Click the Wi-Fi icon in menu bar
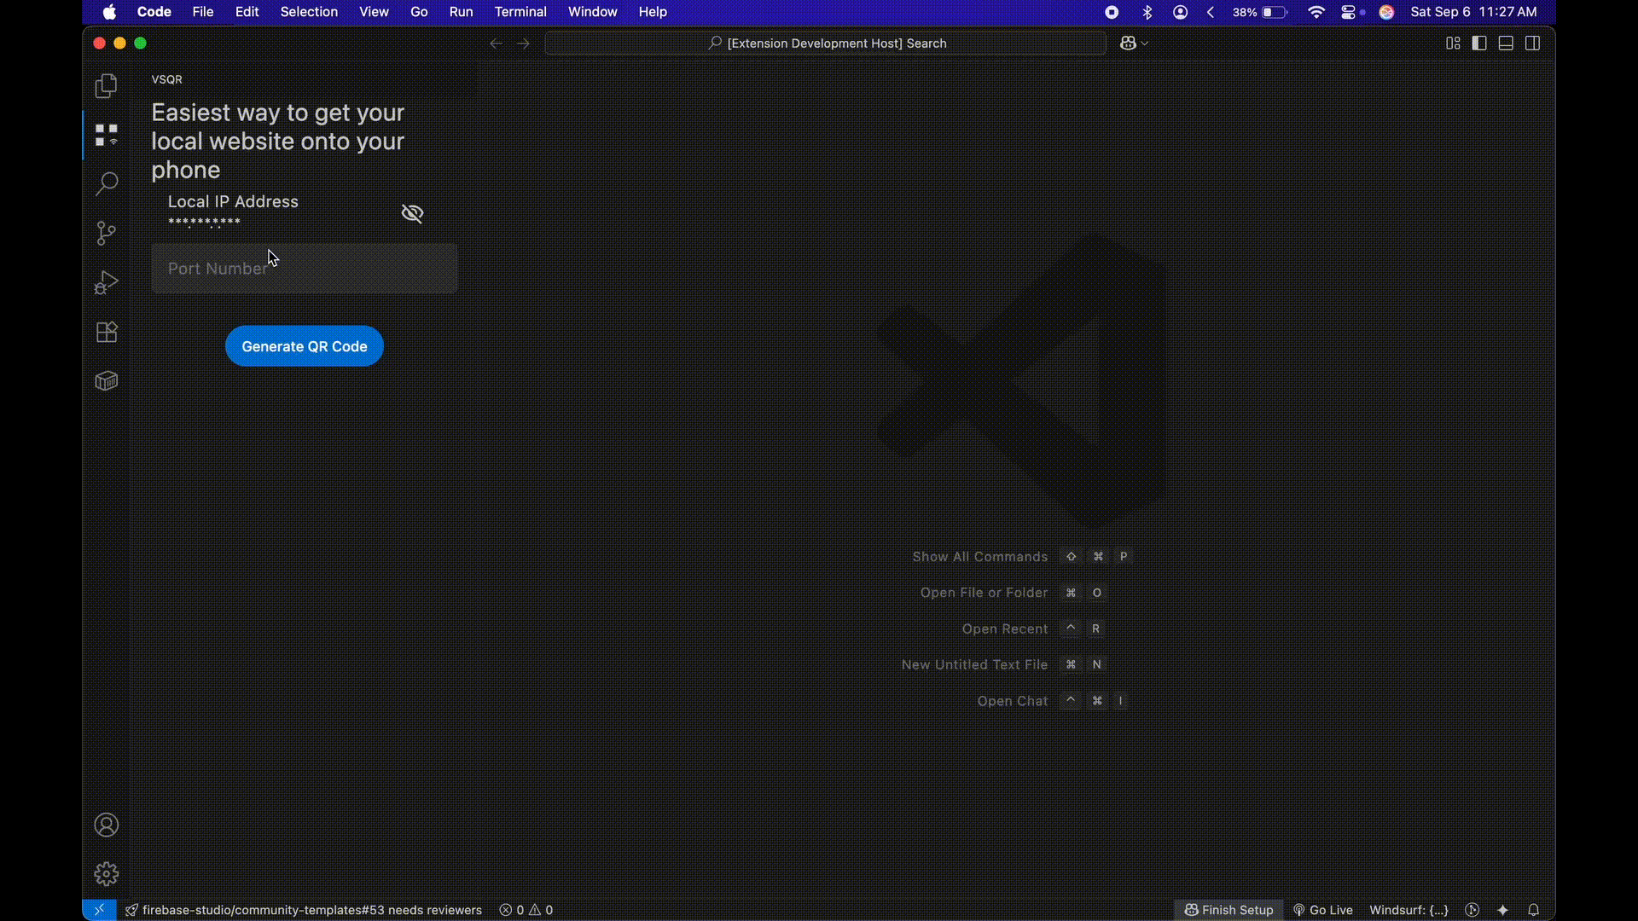The height and width of the screenshot is (921, 1638). coord(1316,12)
